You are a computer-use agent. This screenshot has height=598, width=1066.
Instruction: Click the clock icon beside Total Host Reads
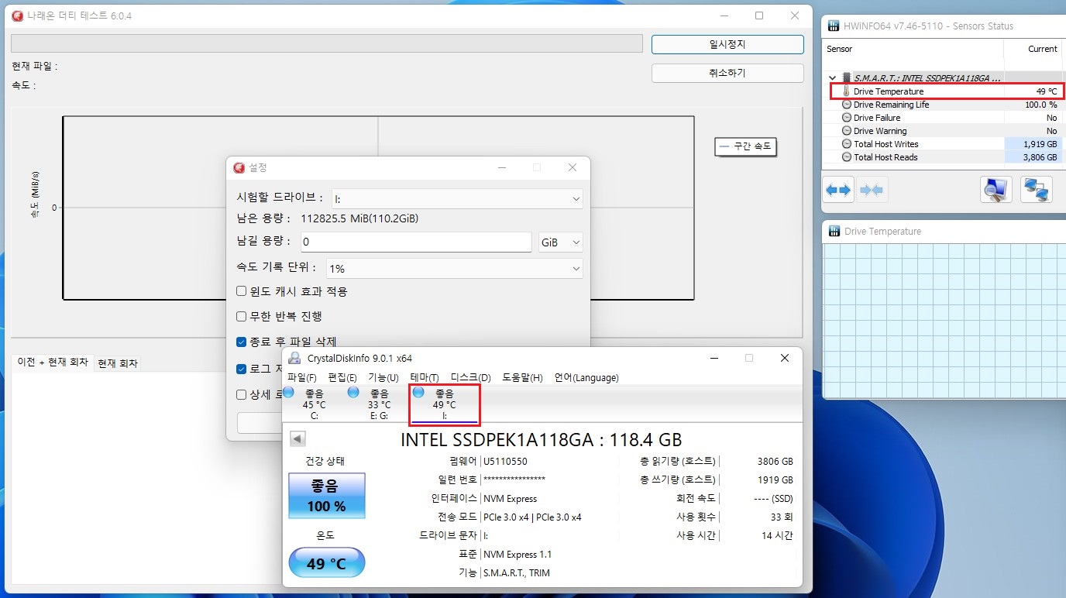pos(847,157)
